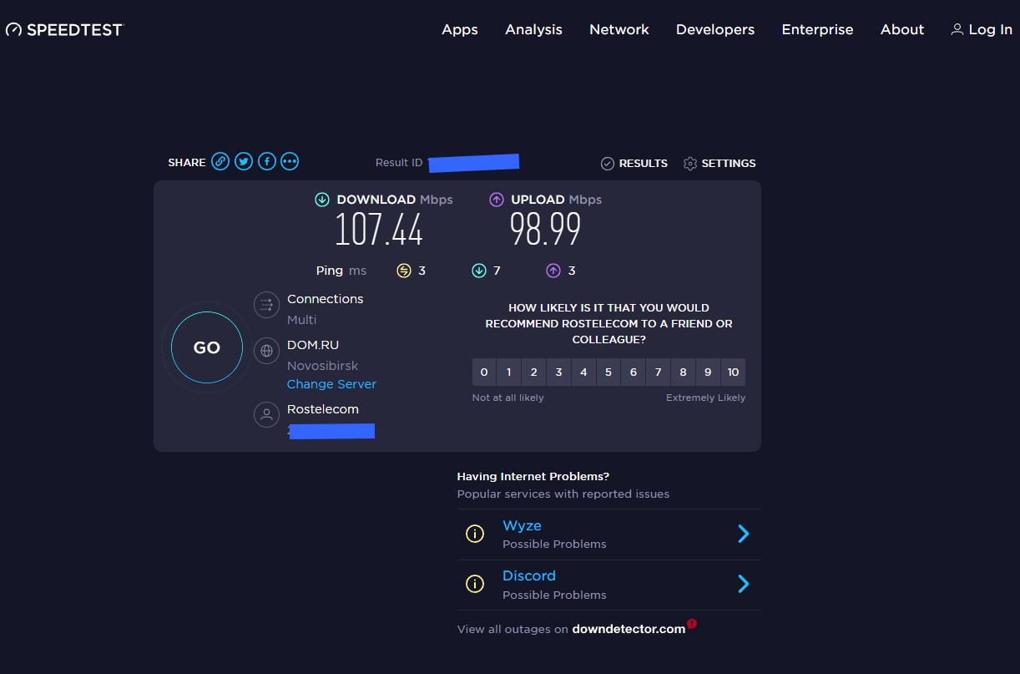
Task: Rate recommendation 0
Action: pyautogui.click(x=484, y=372)
